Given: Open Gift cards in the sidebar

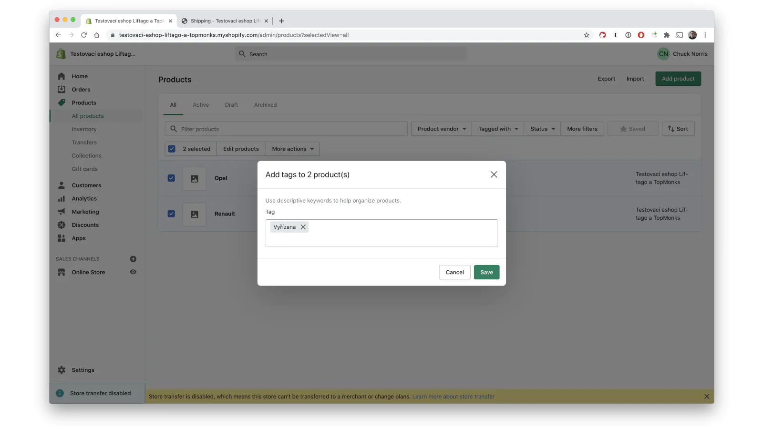Looking at the screenshot, I should pyautogui.click(x=84, y=169).
